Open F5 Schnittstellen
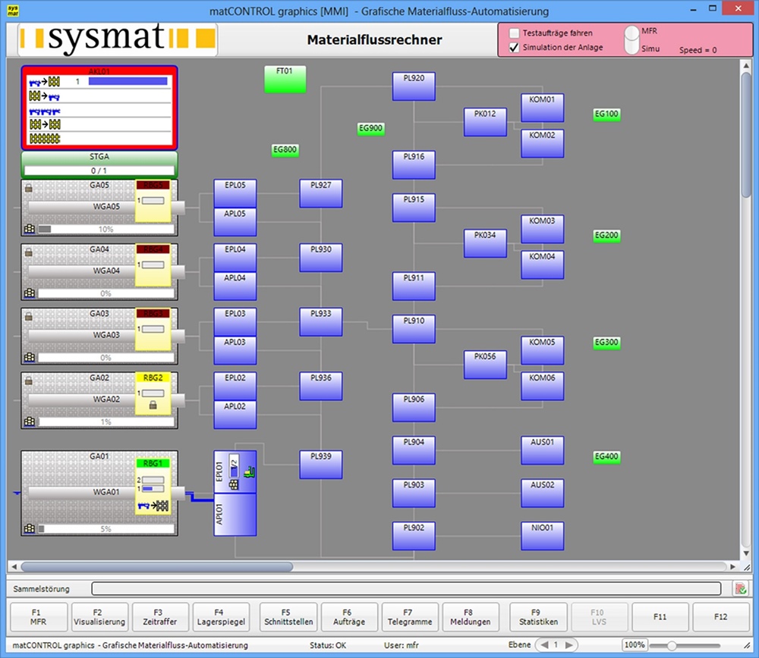Viewport: 759px width, 658px height. tap(288, 617)
